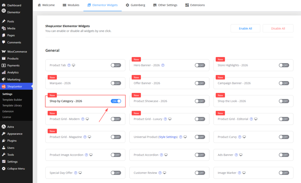Click the Enable All button
This screenshot has height=183, width=301.
click(245, 28)
